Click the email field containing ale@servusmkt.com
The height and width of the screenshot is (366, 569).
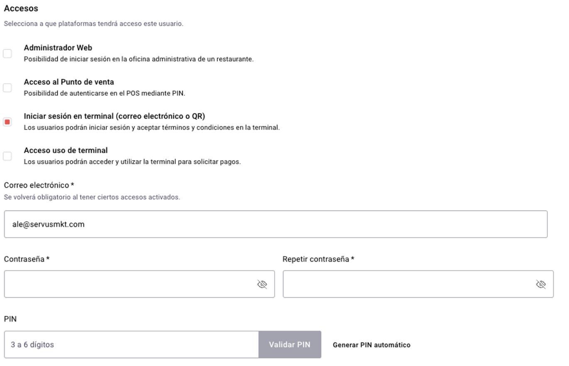tap(275, 224)
